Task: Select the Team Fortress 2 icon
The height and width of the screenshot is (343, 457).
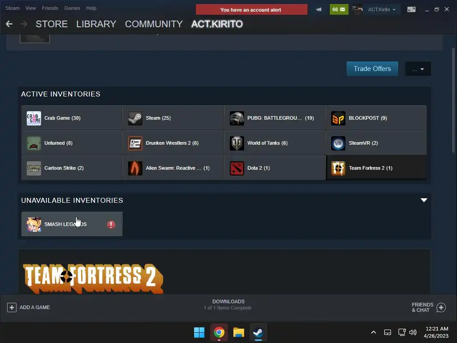Action: (338, 168)
